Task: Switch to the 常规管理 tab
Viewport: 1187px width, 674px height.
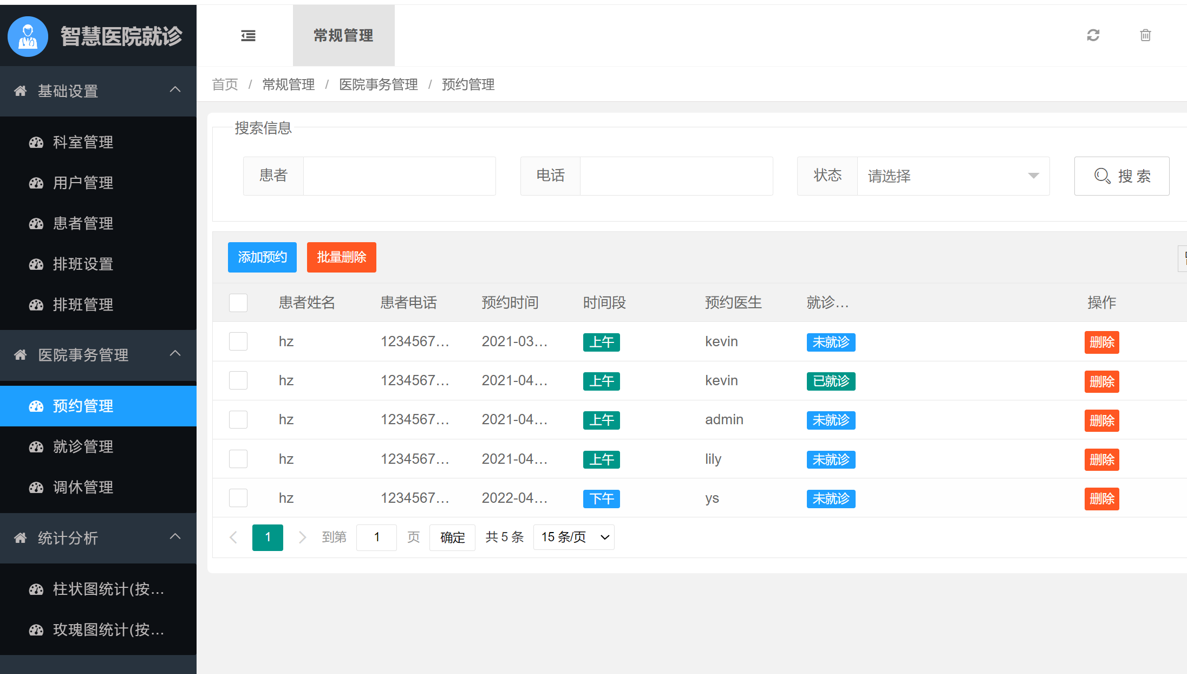Action: tap(343, 35)
